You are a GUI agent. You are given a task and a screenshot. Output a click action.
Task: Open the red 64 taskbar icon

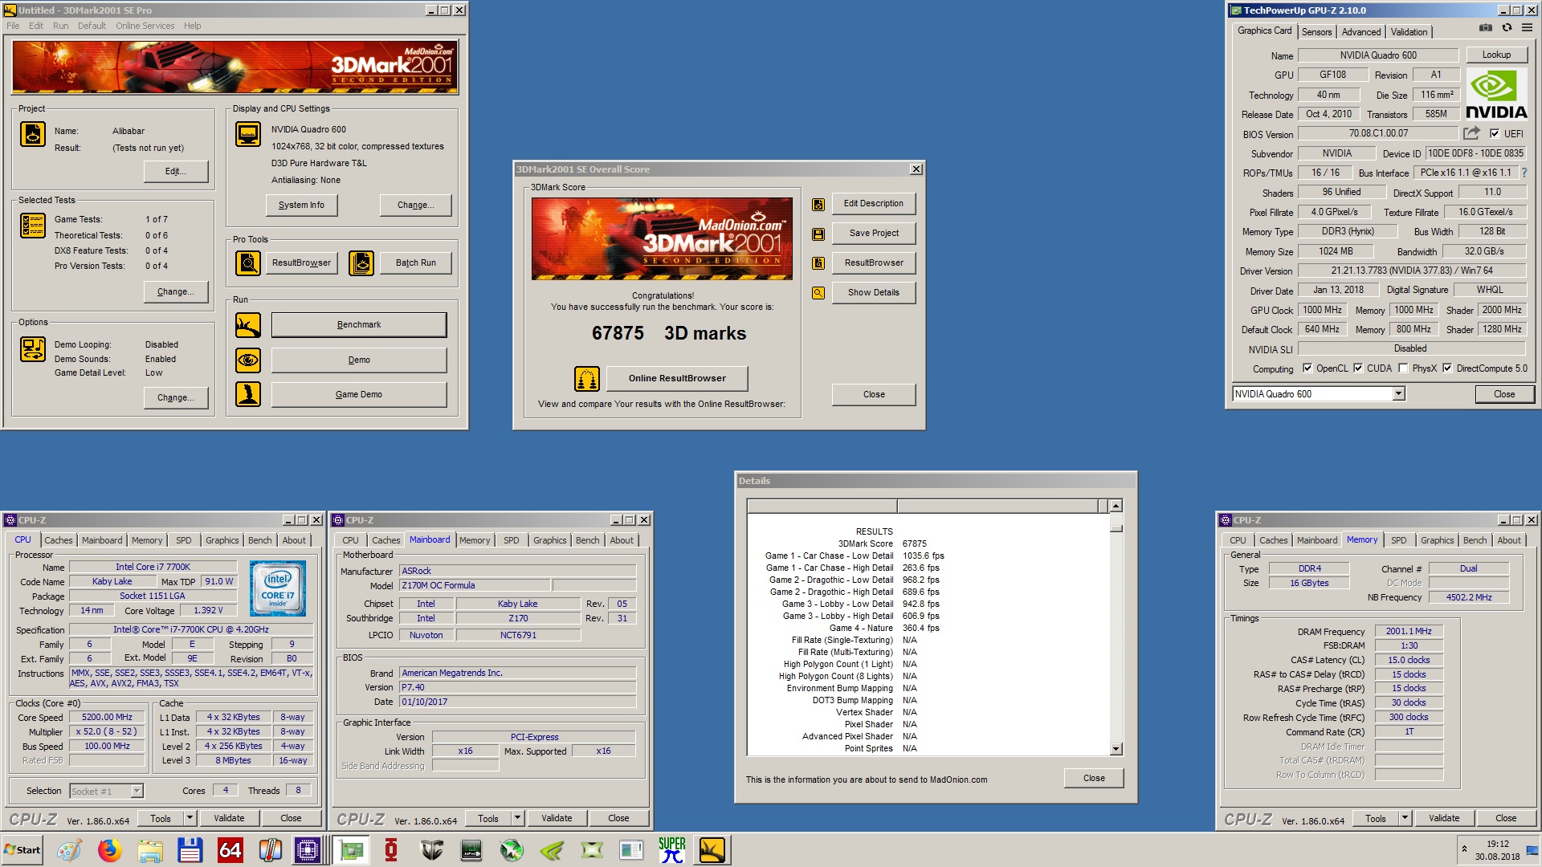coord(230,850)
